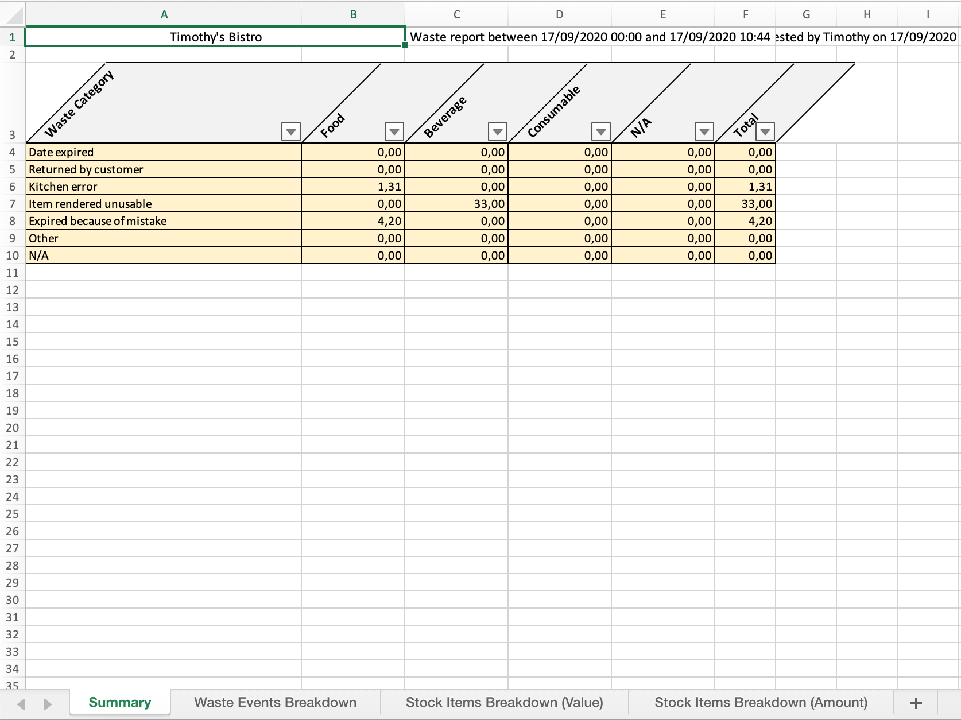This screenshot has height=720, width=961.
Task: Click the left sheet navigation arrow
Action: (x=21, y=703)
